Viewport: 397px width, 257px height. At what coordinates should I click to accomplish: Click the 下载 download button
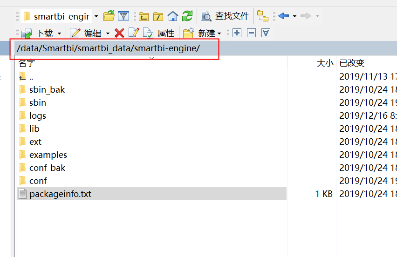pos(37,33)
